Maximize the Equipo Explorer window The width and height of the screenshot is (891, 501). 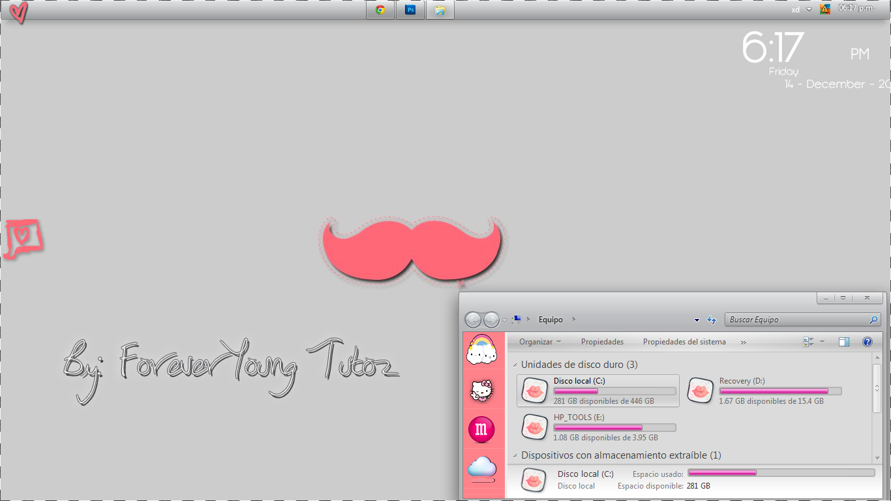click(843, 298)
